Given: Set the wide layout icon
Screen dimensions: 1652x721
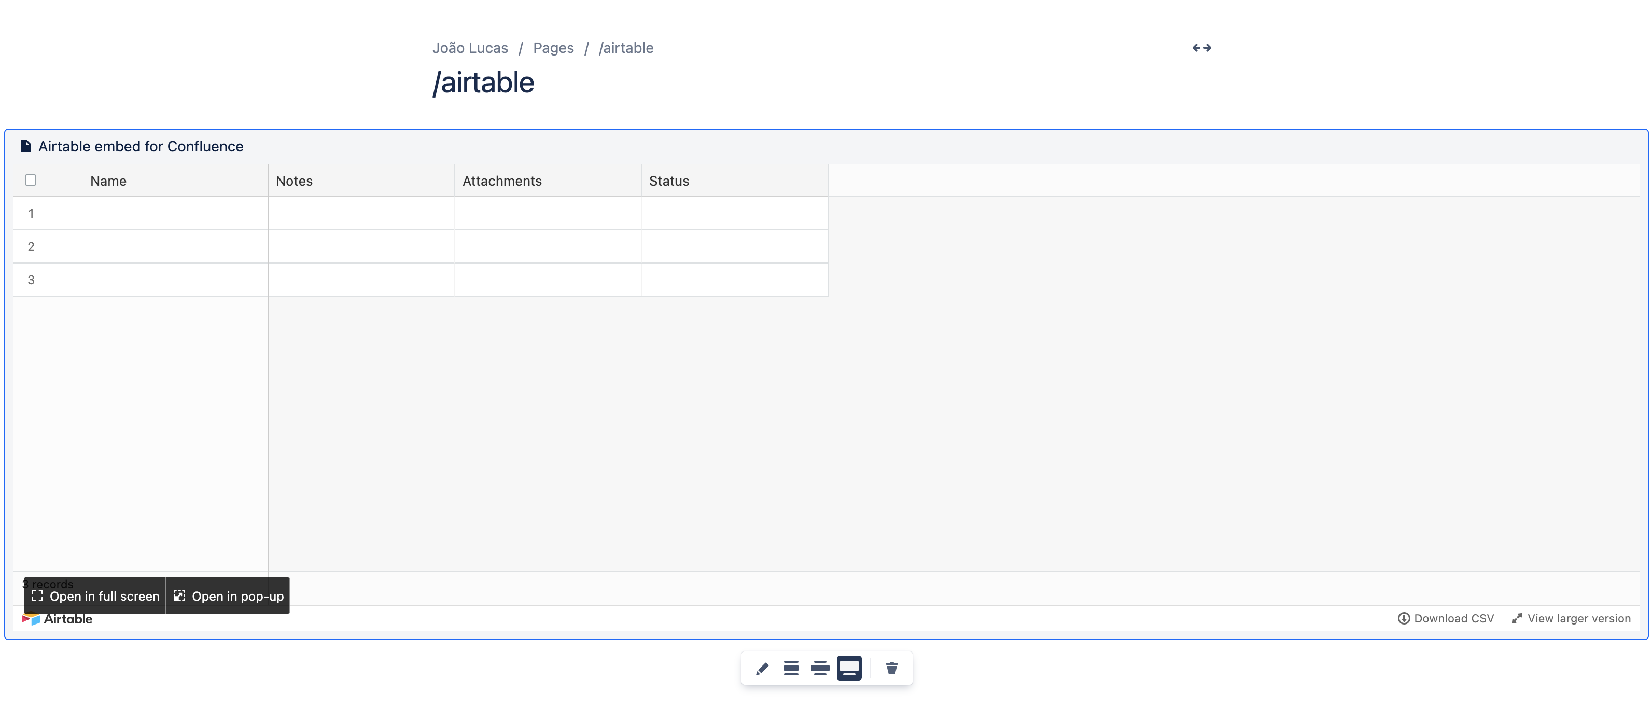Looking at the screenshot, I should (820, 669).
